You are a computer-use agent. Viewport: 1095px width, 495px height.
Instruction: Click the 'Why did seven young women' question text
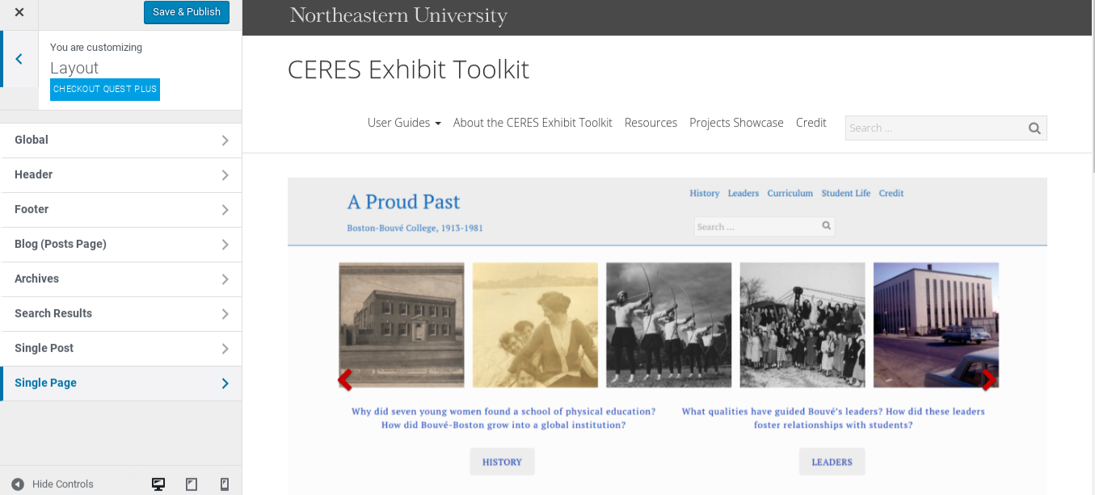[x=503, y=417]
